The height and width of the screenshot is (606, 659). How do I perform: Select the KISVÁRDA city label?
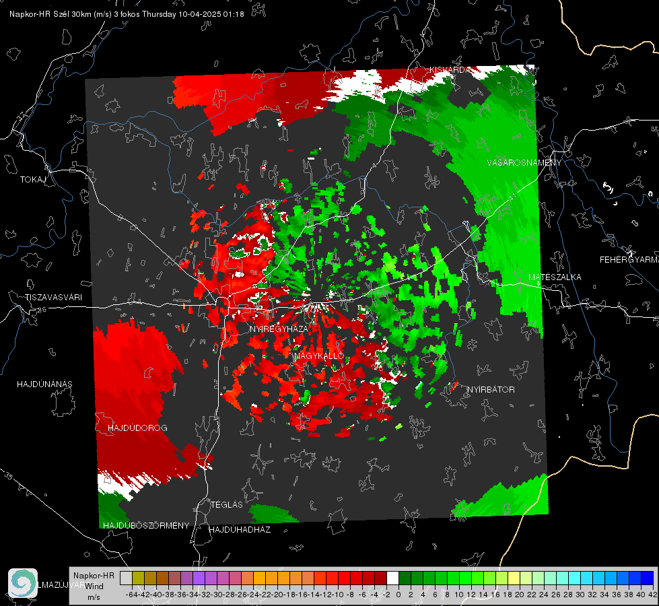click(450, 70)
